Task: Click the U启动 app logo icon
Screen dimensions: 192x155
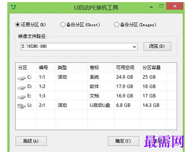Action: pyautogui.click(x=13, y=6)
